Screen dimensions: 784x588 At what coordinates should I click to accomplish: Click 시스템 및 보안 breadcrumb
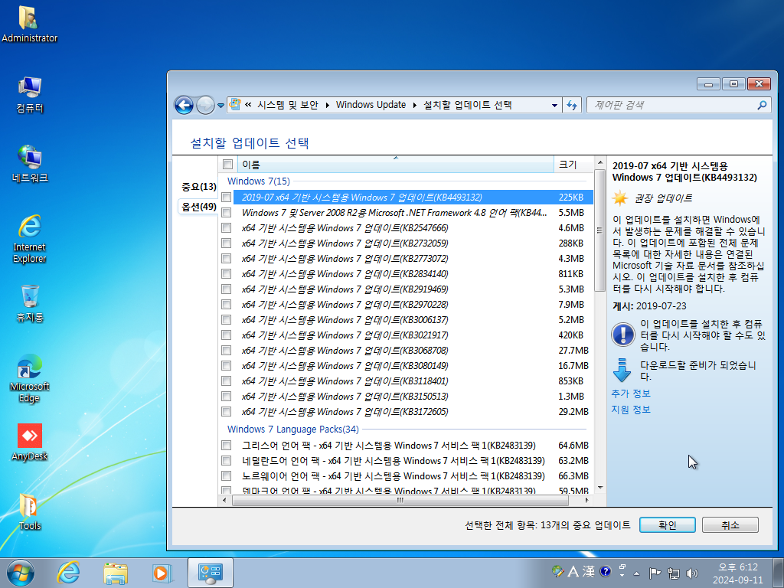tap(288, 105)
